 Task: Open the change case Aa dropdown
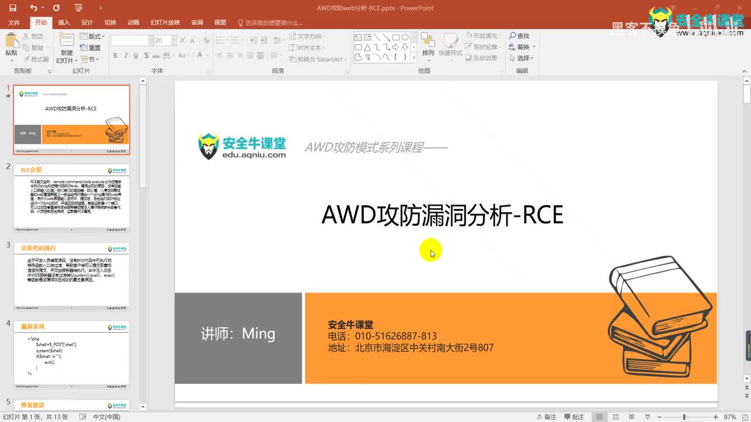(x=184, y=55)
